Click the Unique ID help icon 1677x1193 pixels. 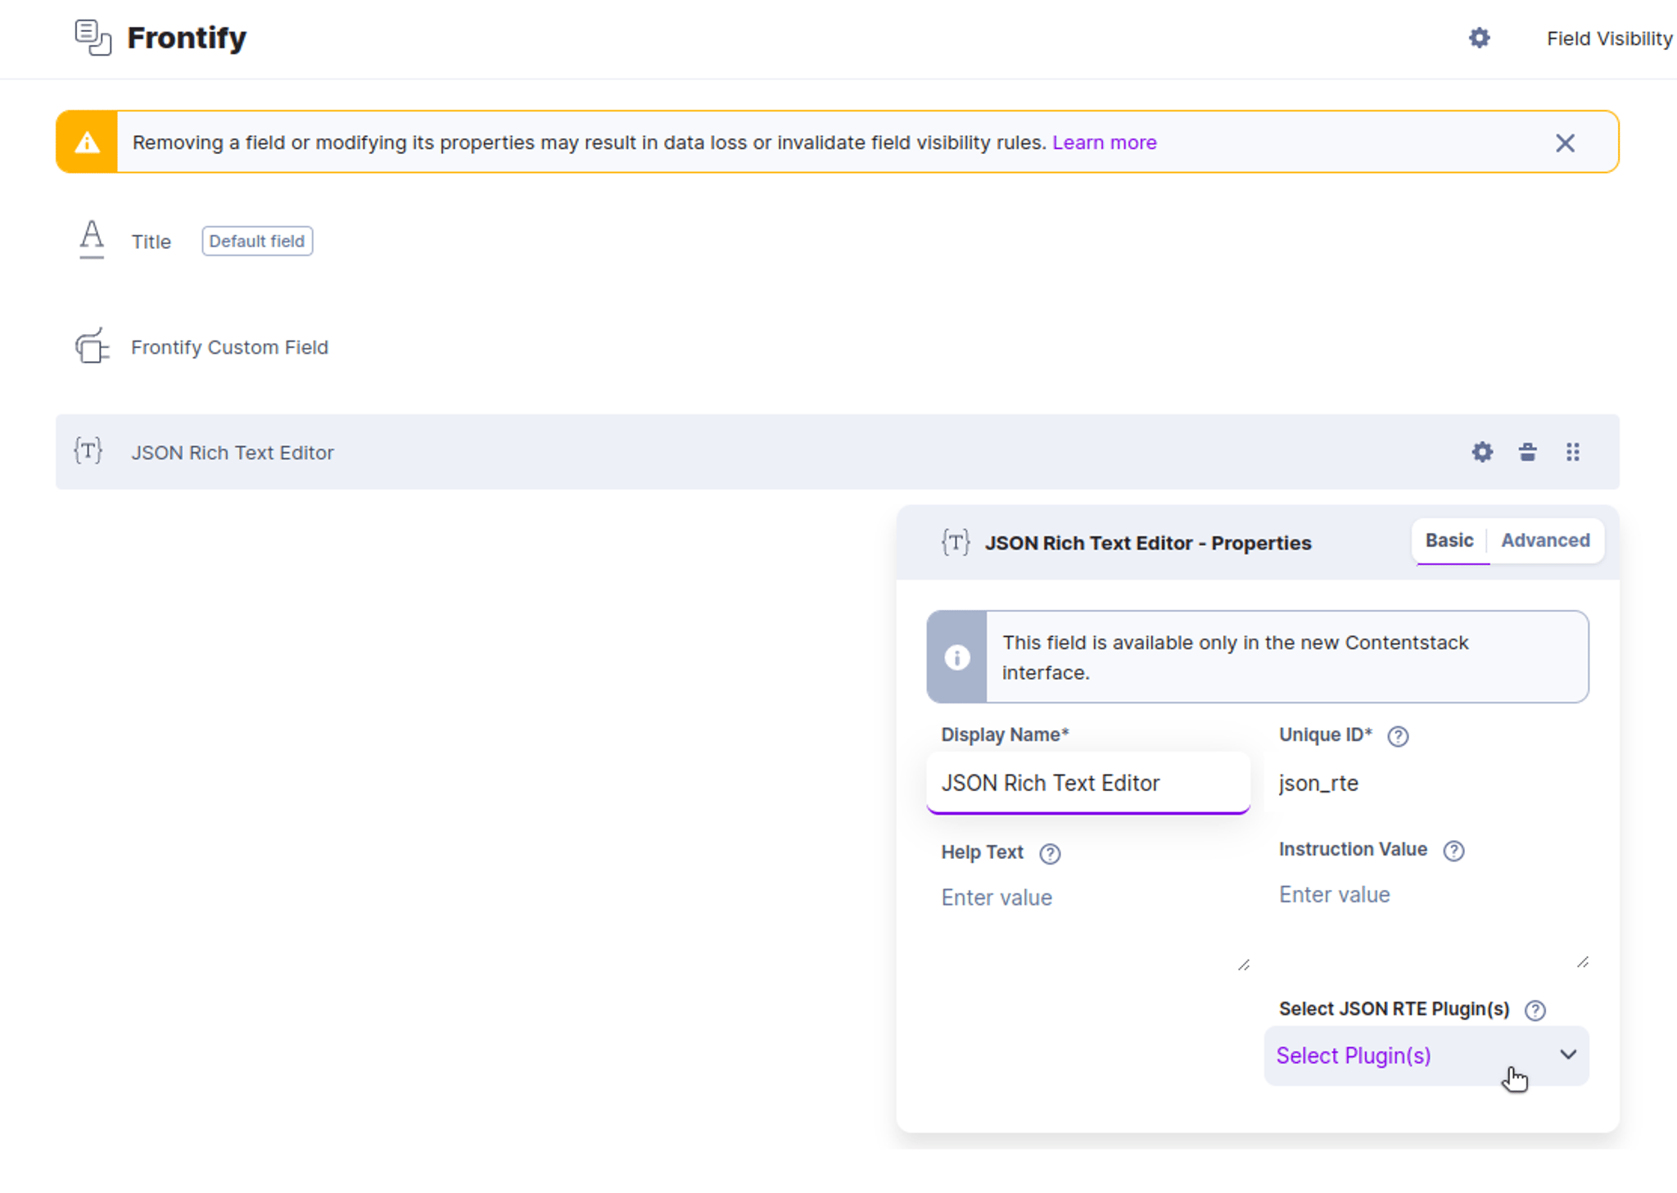(x=1398, y=736)
